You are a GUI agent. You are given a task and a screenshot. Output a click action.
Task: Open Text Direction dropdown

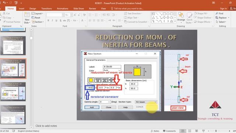133,13
